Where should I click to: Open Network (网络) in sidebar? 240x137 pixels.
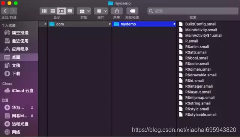click(19, 132)
